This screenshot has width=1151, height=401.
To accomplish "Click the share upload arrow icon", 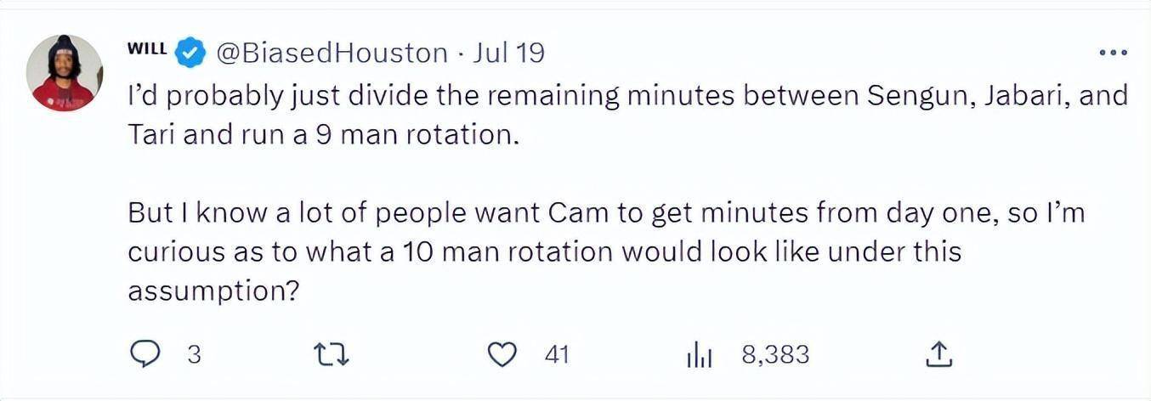I will coord(939,354).
